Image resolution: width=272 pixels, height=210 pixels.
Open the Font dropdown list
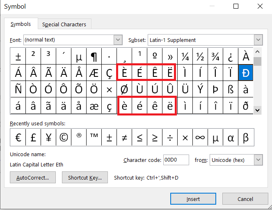tap(118, 40)
